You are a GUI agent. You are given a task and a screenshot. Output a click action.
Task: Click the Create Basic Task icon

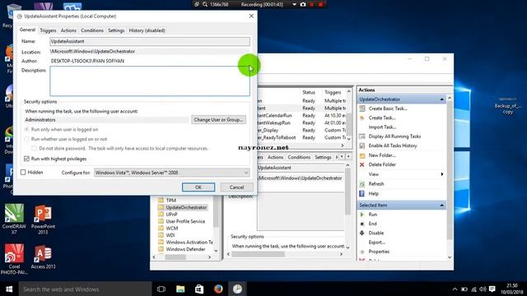click(x=362, y=109)
